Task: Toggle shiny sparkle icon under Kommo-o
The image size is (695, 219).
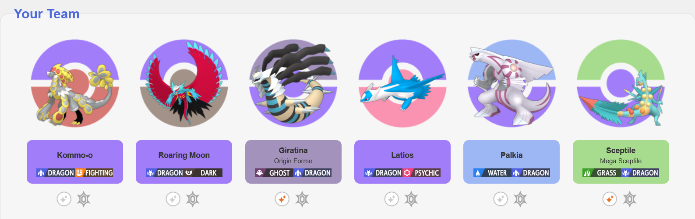Action: tap(64, 199)
